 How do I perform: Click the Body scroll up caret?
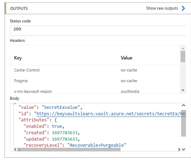[183, 105]
